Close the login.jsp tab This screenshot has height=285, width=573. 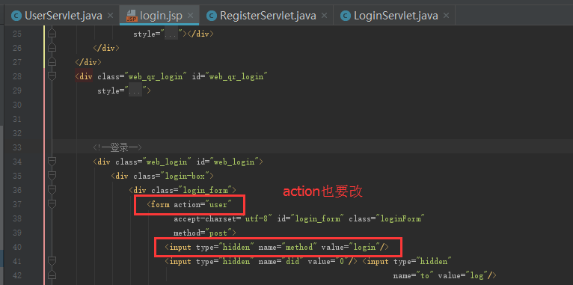pos(190,16)
